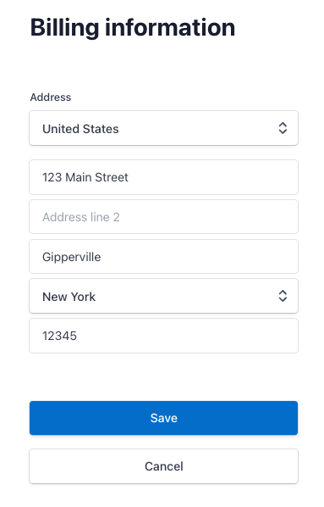Viewport: 324px width, 507px height.
Task: Click the 'Cancel' label in the outlined button
Action: (164, 466)
